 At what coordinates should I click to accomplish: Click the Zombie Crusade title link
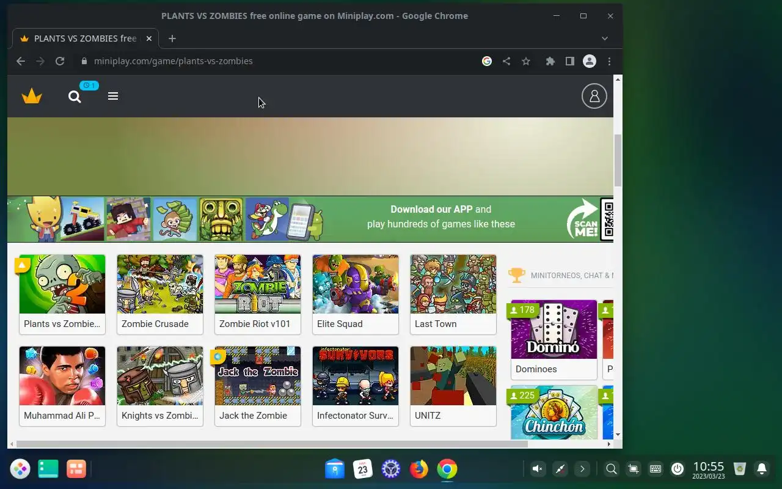[x=155, y=324]
